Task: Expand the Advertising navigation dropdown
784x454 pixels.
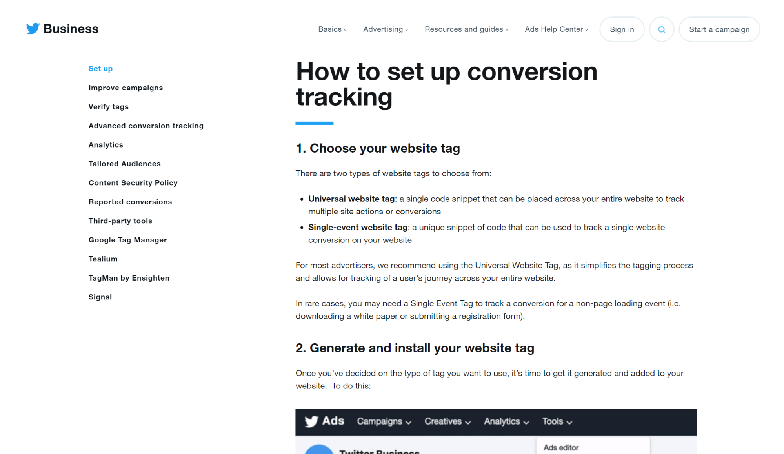Action: [385, 30]
